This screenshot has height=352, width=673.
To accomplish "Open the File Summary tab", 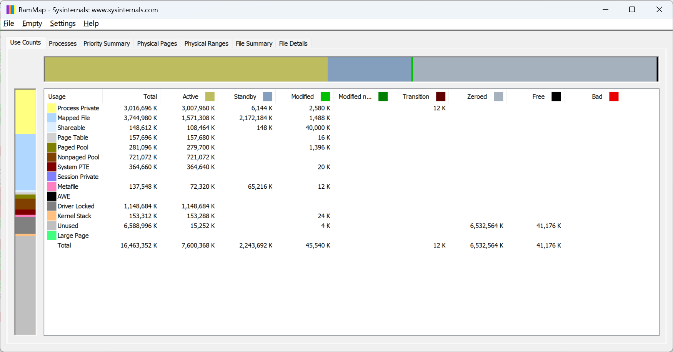I will click(x=254, y=43).
